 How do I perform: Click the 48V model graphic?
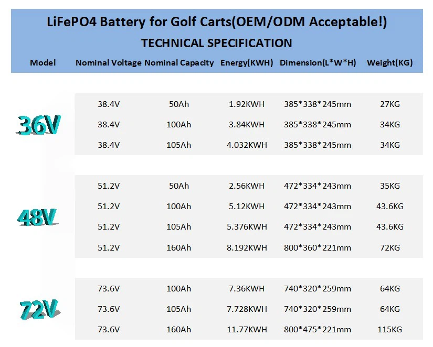37,216
